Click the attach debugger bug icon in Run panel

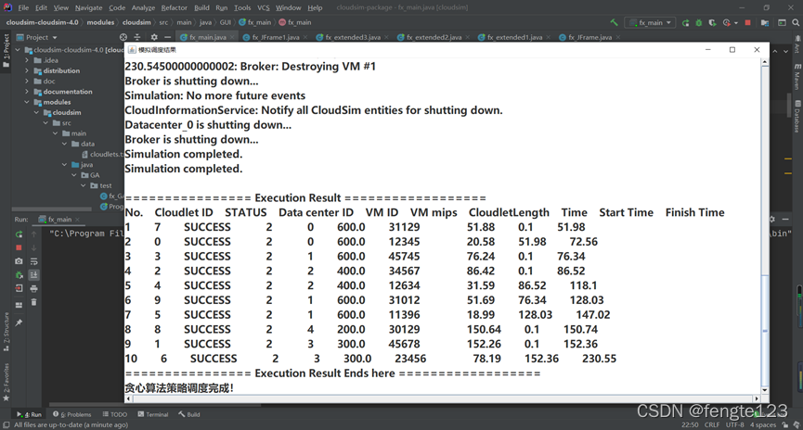click(x=19, y=275)
